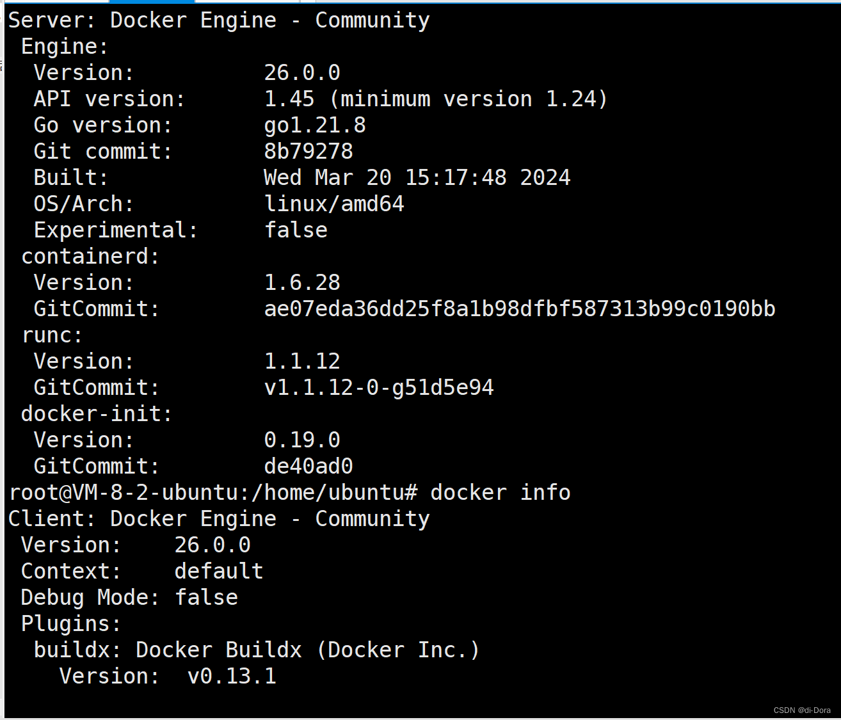Click the API version value 1.45
Screen dimensions: 841x720
pyautogui.click(x=289, y=99)
